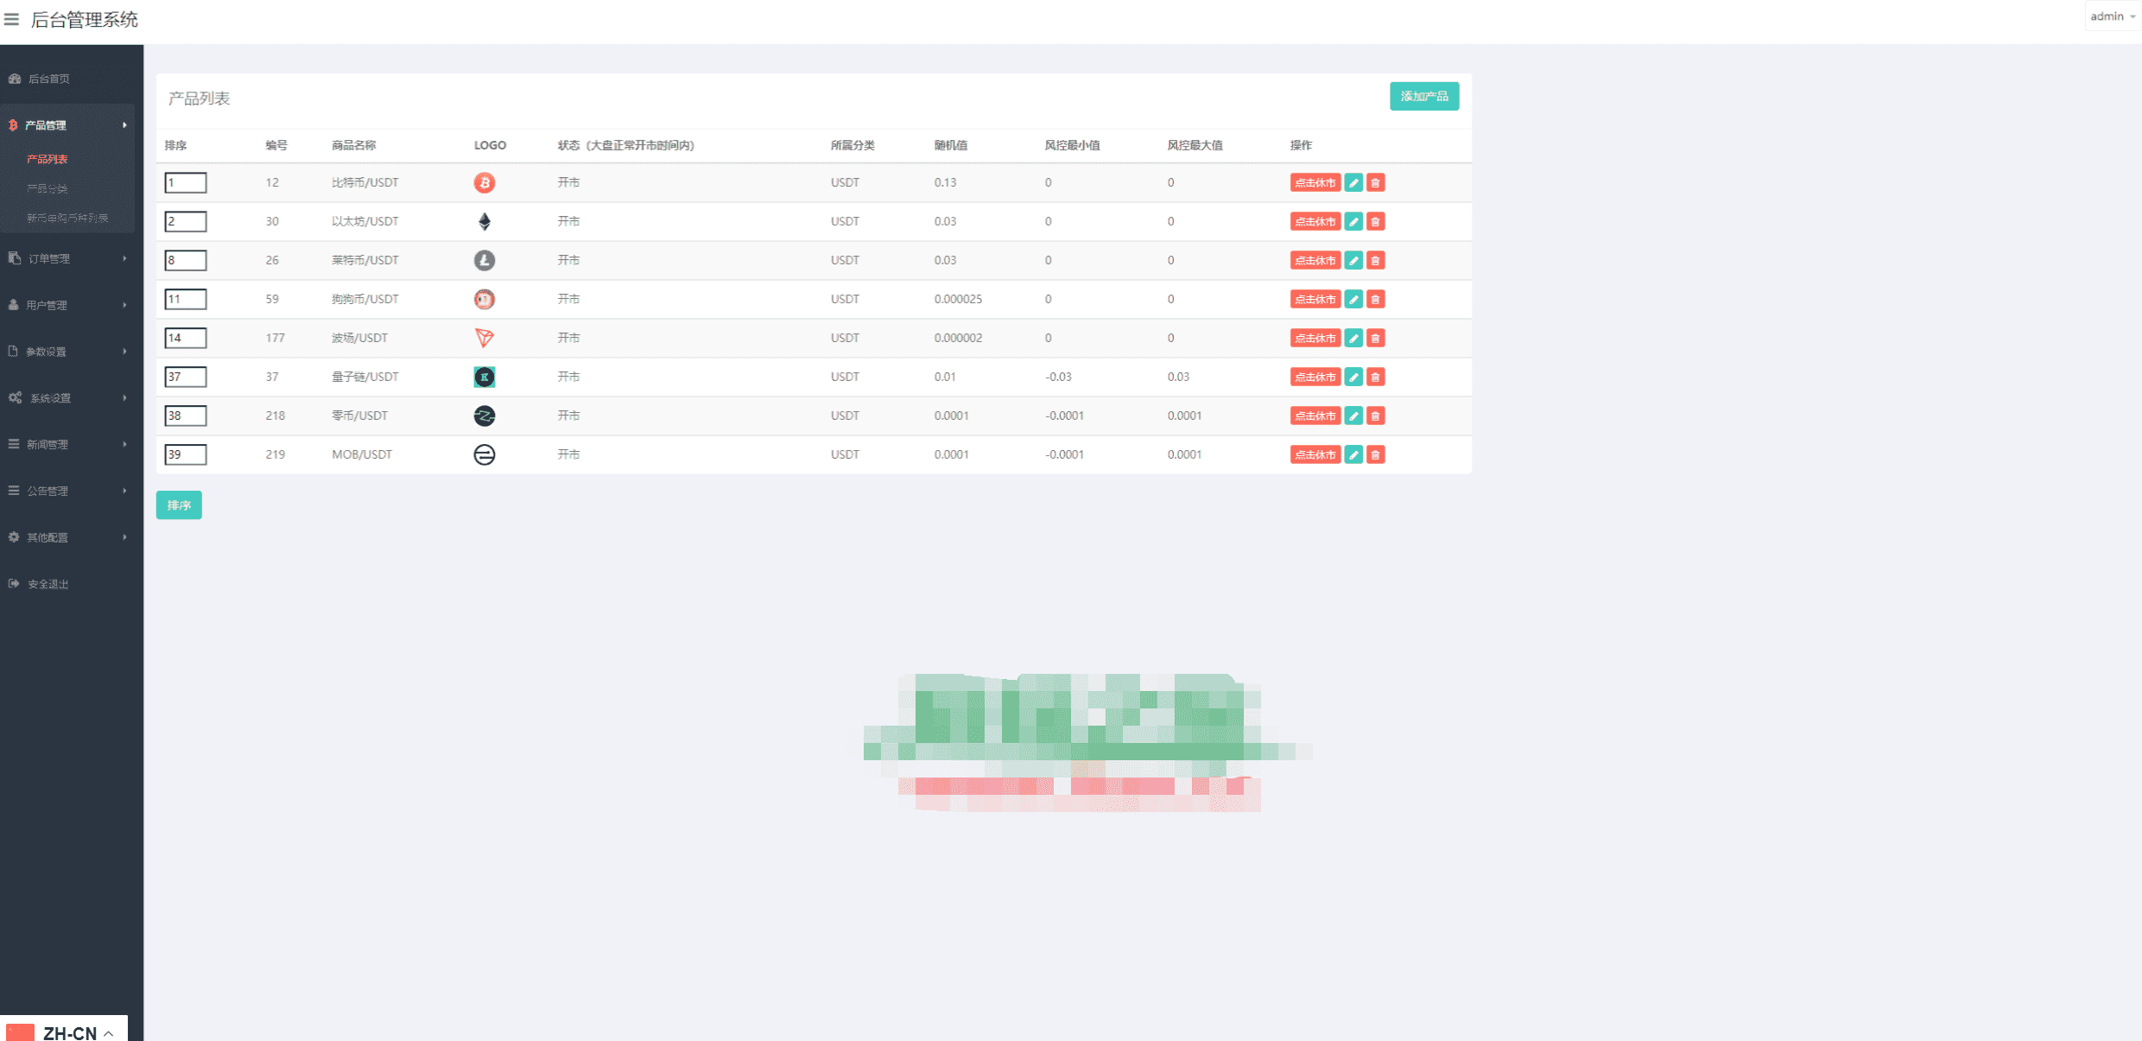Click delete trash icon for 量子链/USDT row
This screenshot has height=1041, width=2142.
1376,377
